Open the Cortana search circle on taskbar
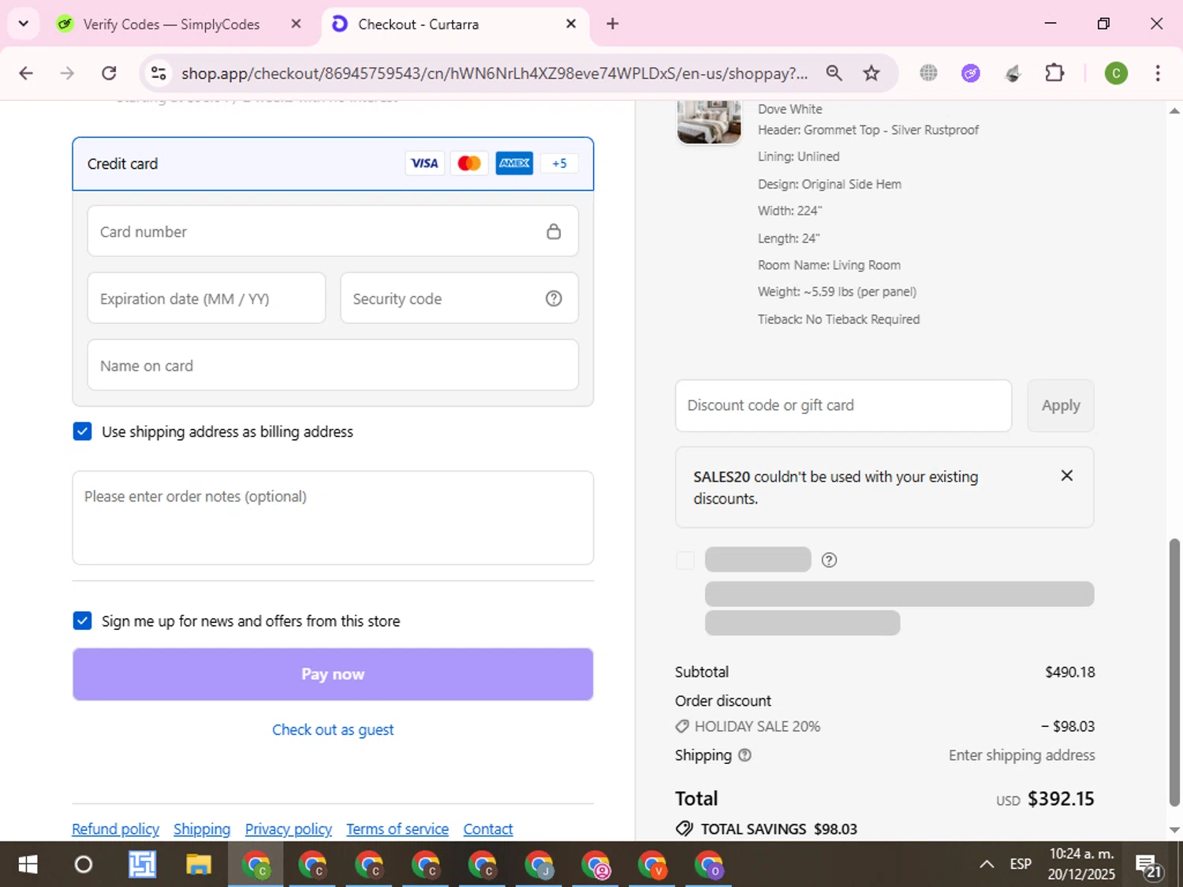Image resolution: width=1183 pixels, height=887 pixels. (84, 865)
